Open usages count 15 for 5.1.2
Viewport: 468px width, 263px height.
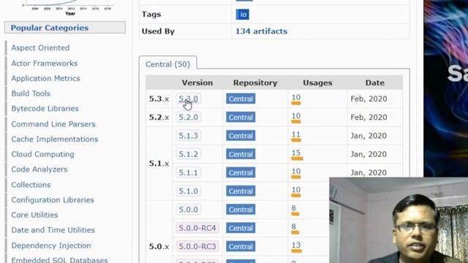tap(296, 153)
